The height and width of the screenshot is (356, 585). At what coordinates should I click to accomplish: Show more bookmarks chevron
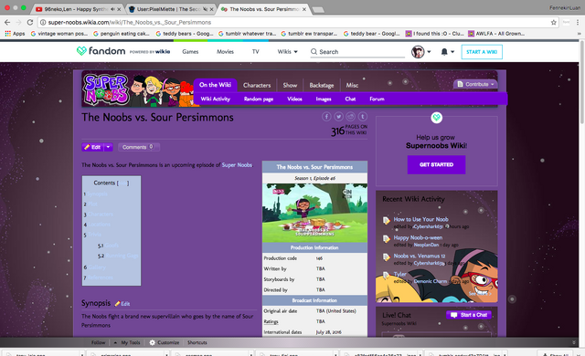tap(579, 34)
